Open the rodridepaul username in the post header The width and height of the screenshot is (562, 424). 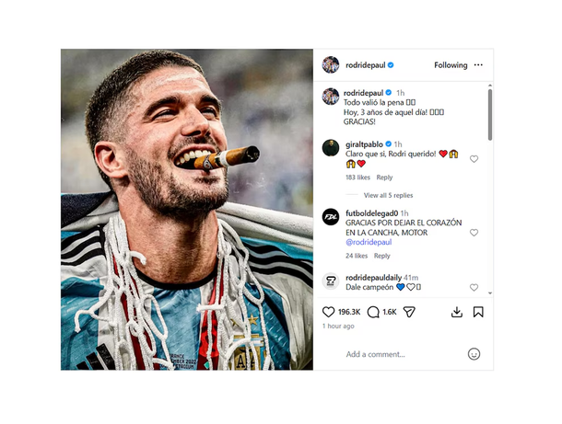[365, 65]
